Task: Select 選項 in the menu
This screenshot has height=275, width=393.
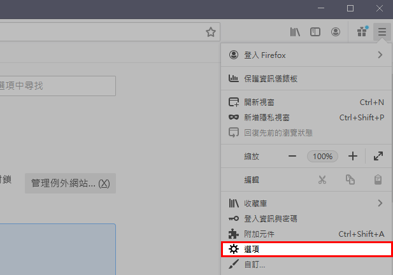Action: (x=306, y=249)
